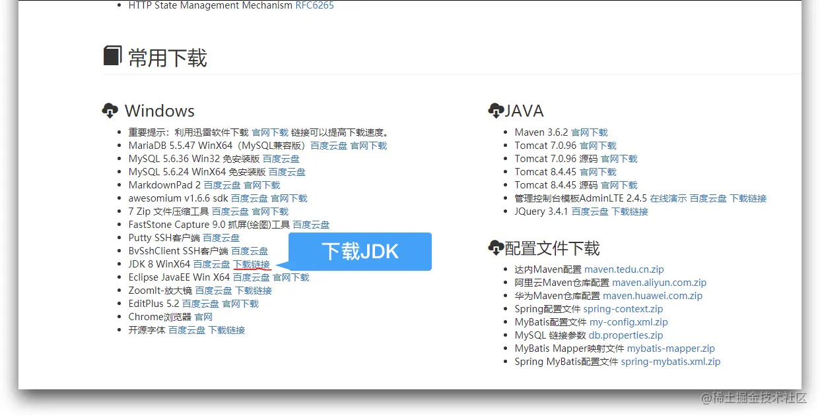The width and height of the screenshot is (820, 417).
Task: Click AdminLTE 2.4.5 下载链接
Action: point(748,198)
